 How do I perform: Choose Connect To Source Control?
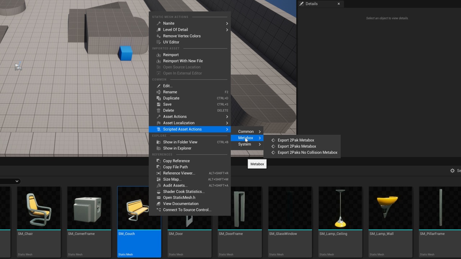coord(189,210)
